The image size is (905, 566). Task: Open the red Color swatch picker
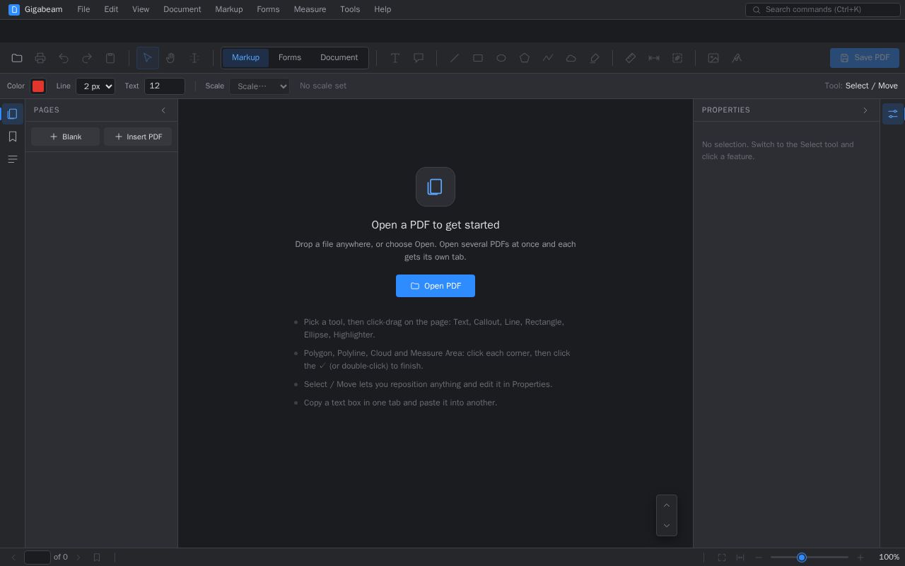(x=38, y=86)
